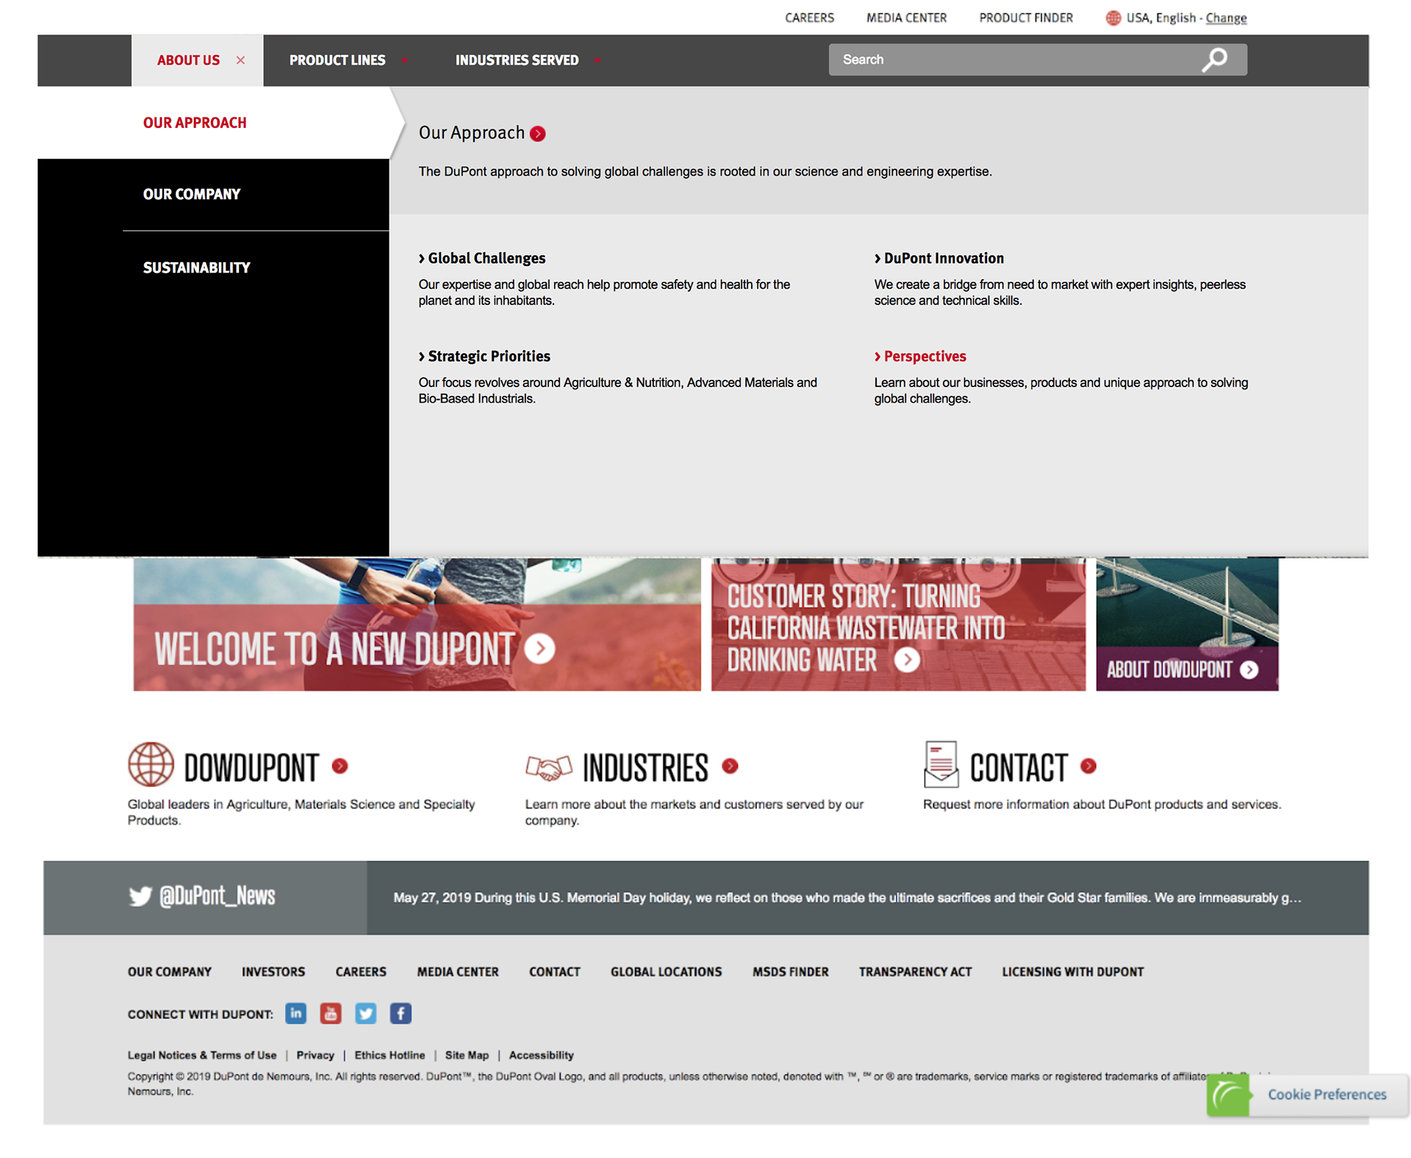Click the DowDuPont globe icon
This screenshot has width=1411, height=1158.
click(151, 764)
